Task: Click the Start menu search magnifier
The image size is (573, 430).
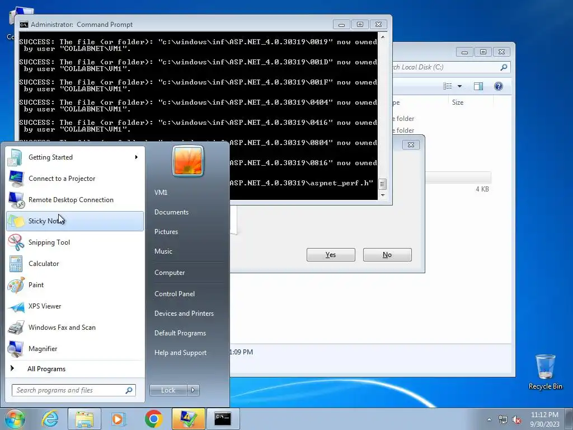Action: tap(129, 390)
